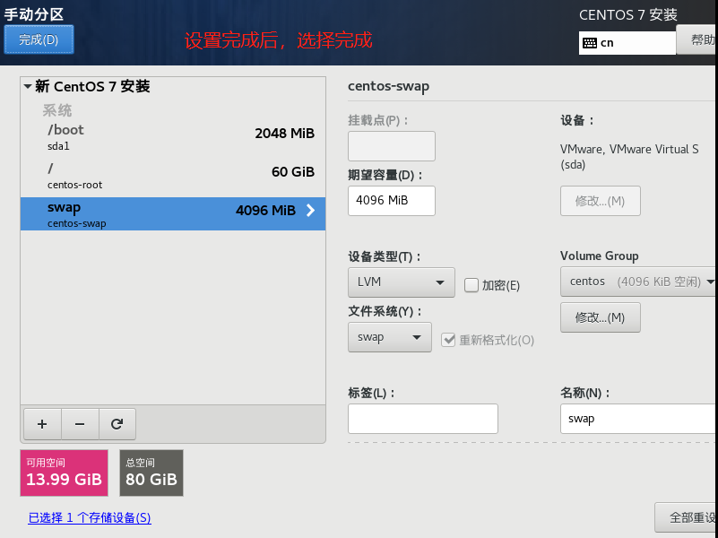The height and width of the screenshot is (538, 718).
Task: Click the 2048 MiB size of /boot
Action: pos(285,134)
